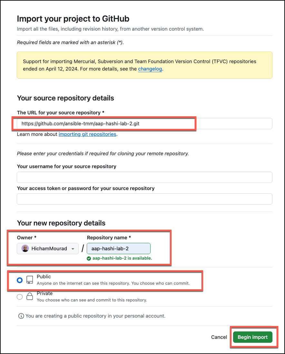Focus the Repository name field
This screenshot has height=354, width=285.
[119, 249]
